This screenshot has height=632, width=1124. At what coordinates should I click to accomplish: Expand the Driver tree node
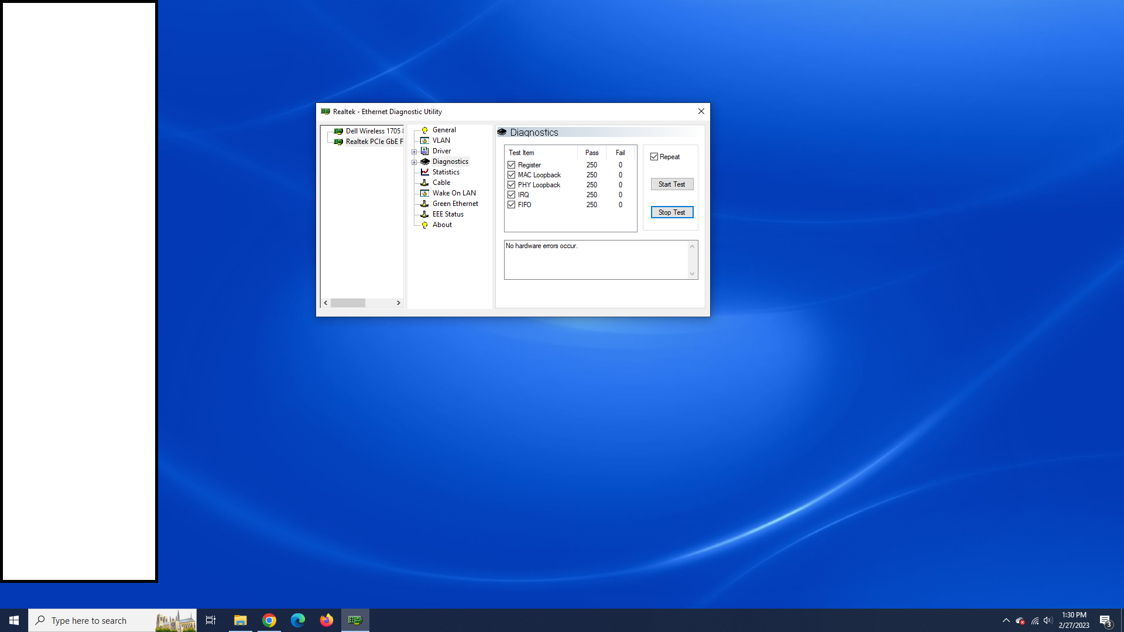click(x=414, y=152)
